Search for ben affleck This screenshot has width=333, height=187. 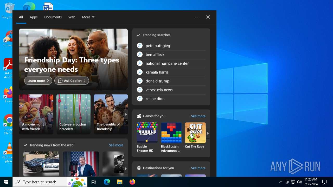point(155,55)
